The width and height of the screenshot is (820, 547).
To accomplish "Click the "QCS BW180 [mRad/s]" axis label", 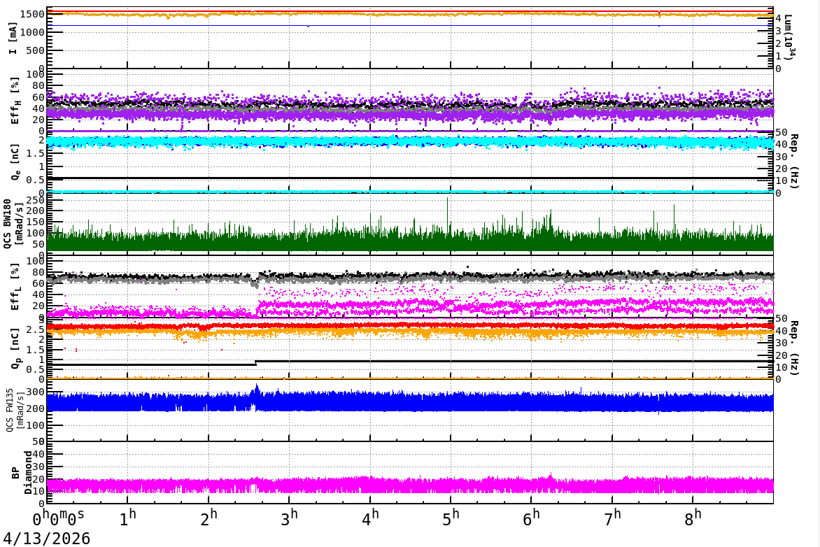I will pyautogui.click(x=12, y=223).
